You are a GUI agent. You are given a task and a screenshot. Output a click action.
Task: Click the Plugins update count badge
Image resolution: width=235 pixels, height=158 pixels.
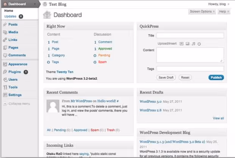(26, 72)
